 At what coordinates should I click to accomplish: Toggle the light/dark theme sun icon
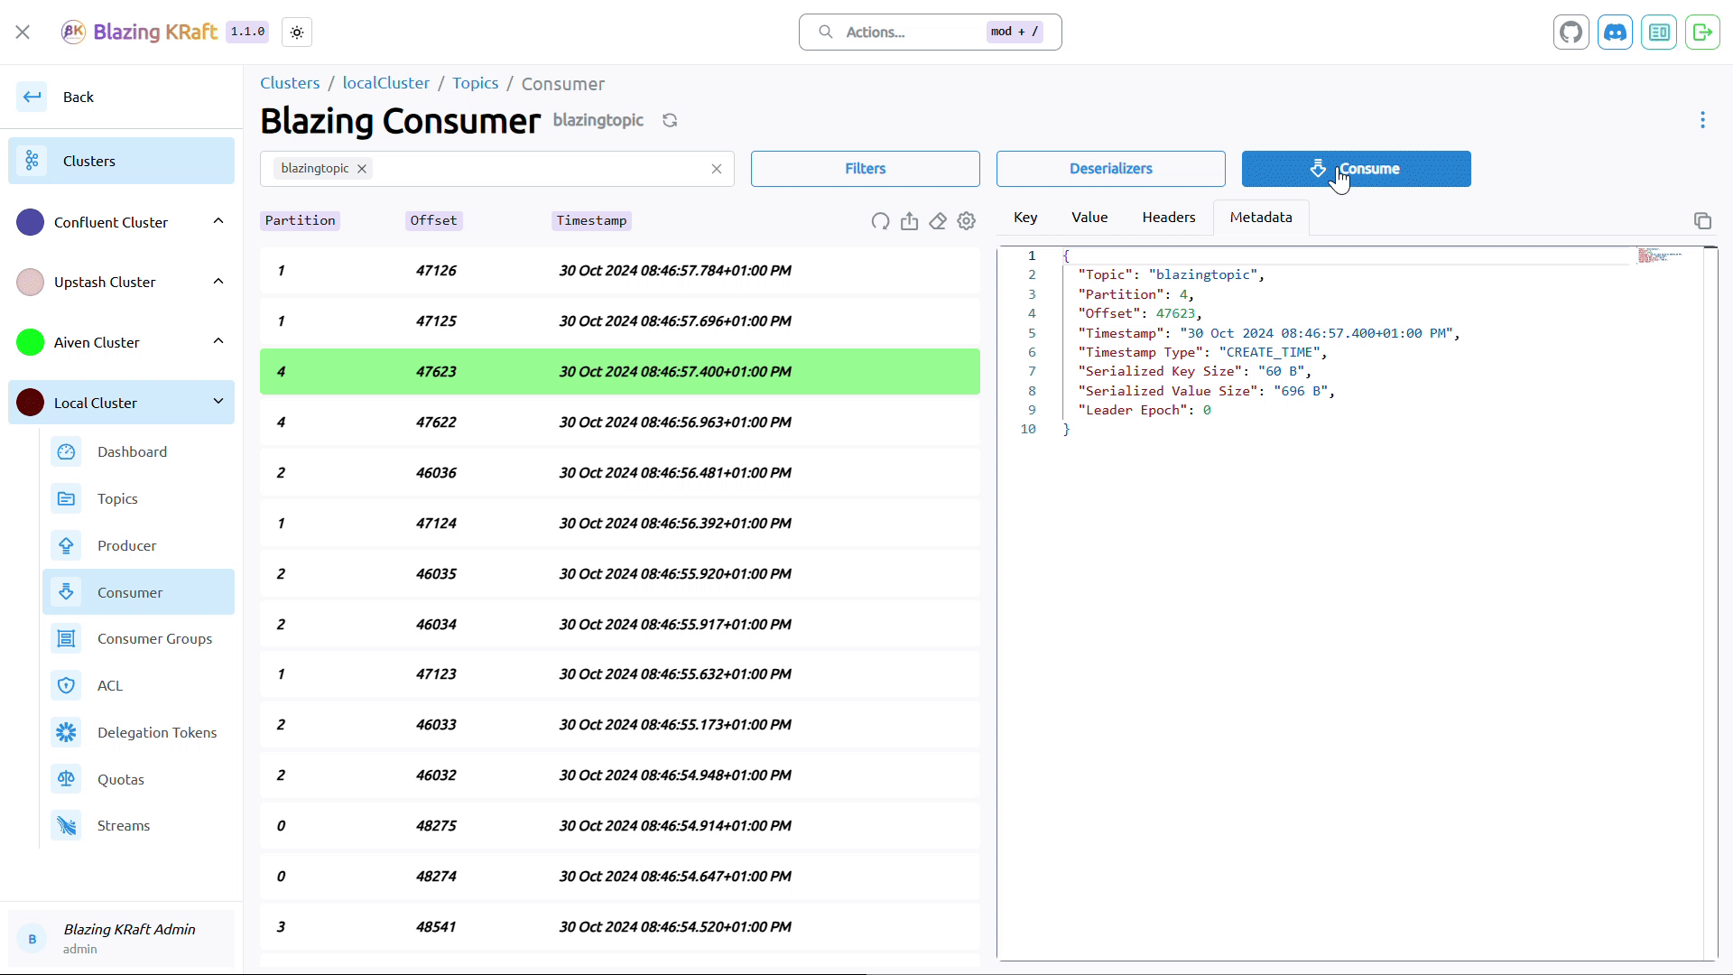tap(297, 32)
